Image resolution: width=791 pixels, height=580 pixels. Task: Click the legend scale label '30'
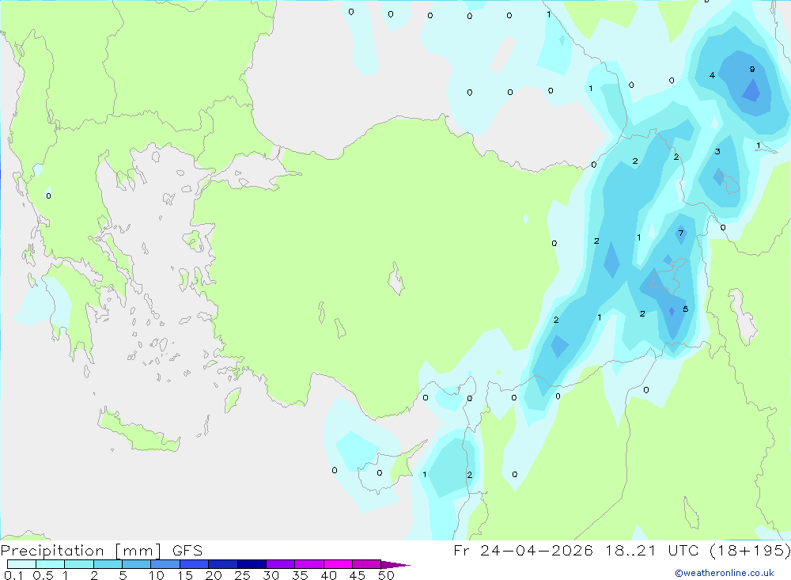click(271, 575)
